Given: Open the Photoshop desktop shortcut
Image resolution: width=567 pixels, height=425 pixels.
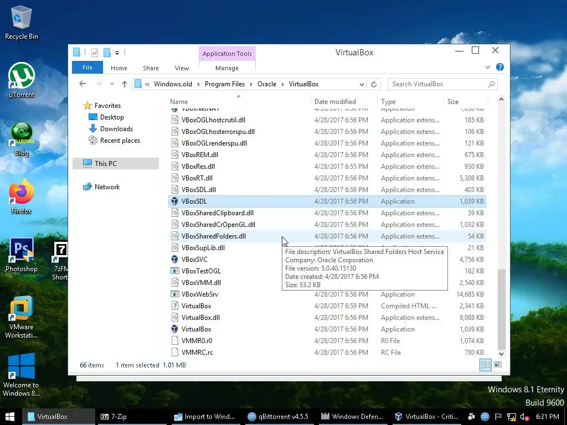Looking at the screenshot, I should pyautogui.click(x=22, y=255).
